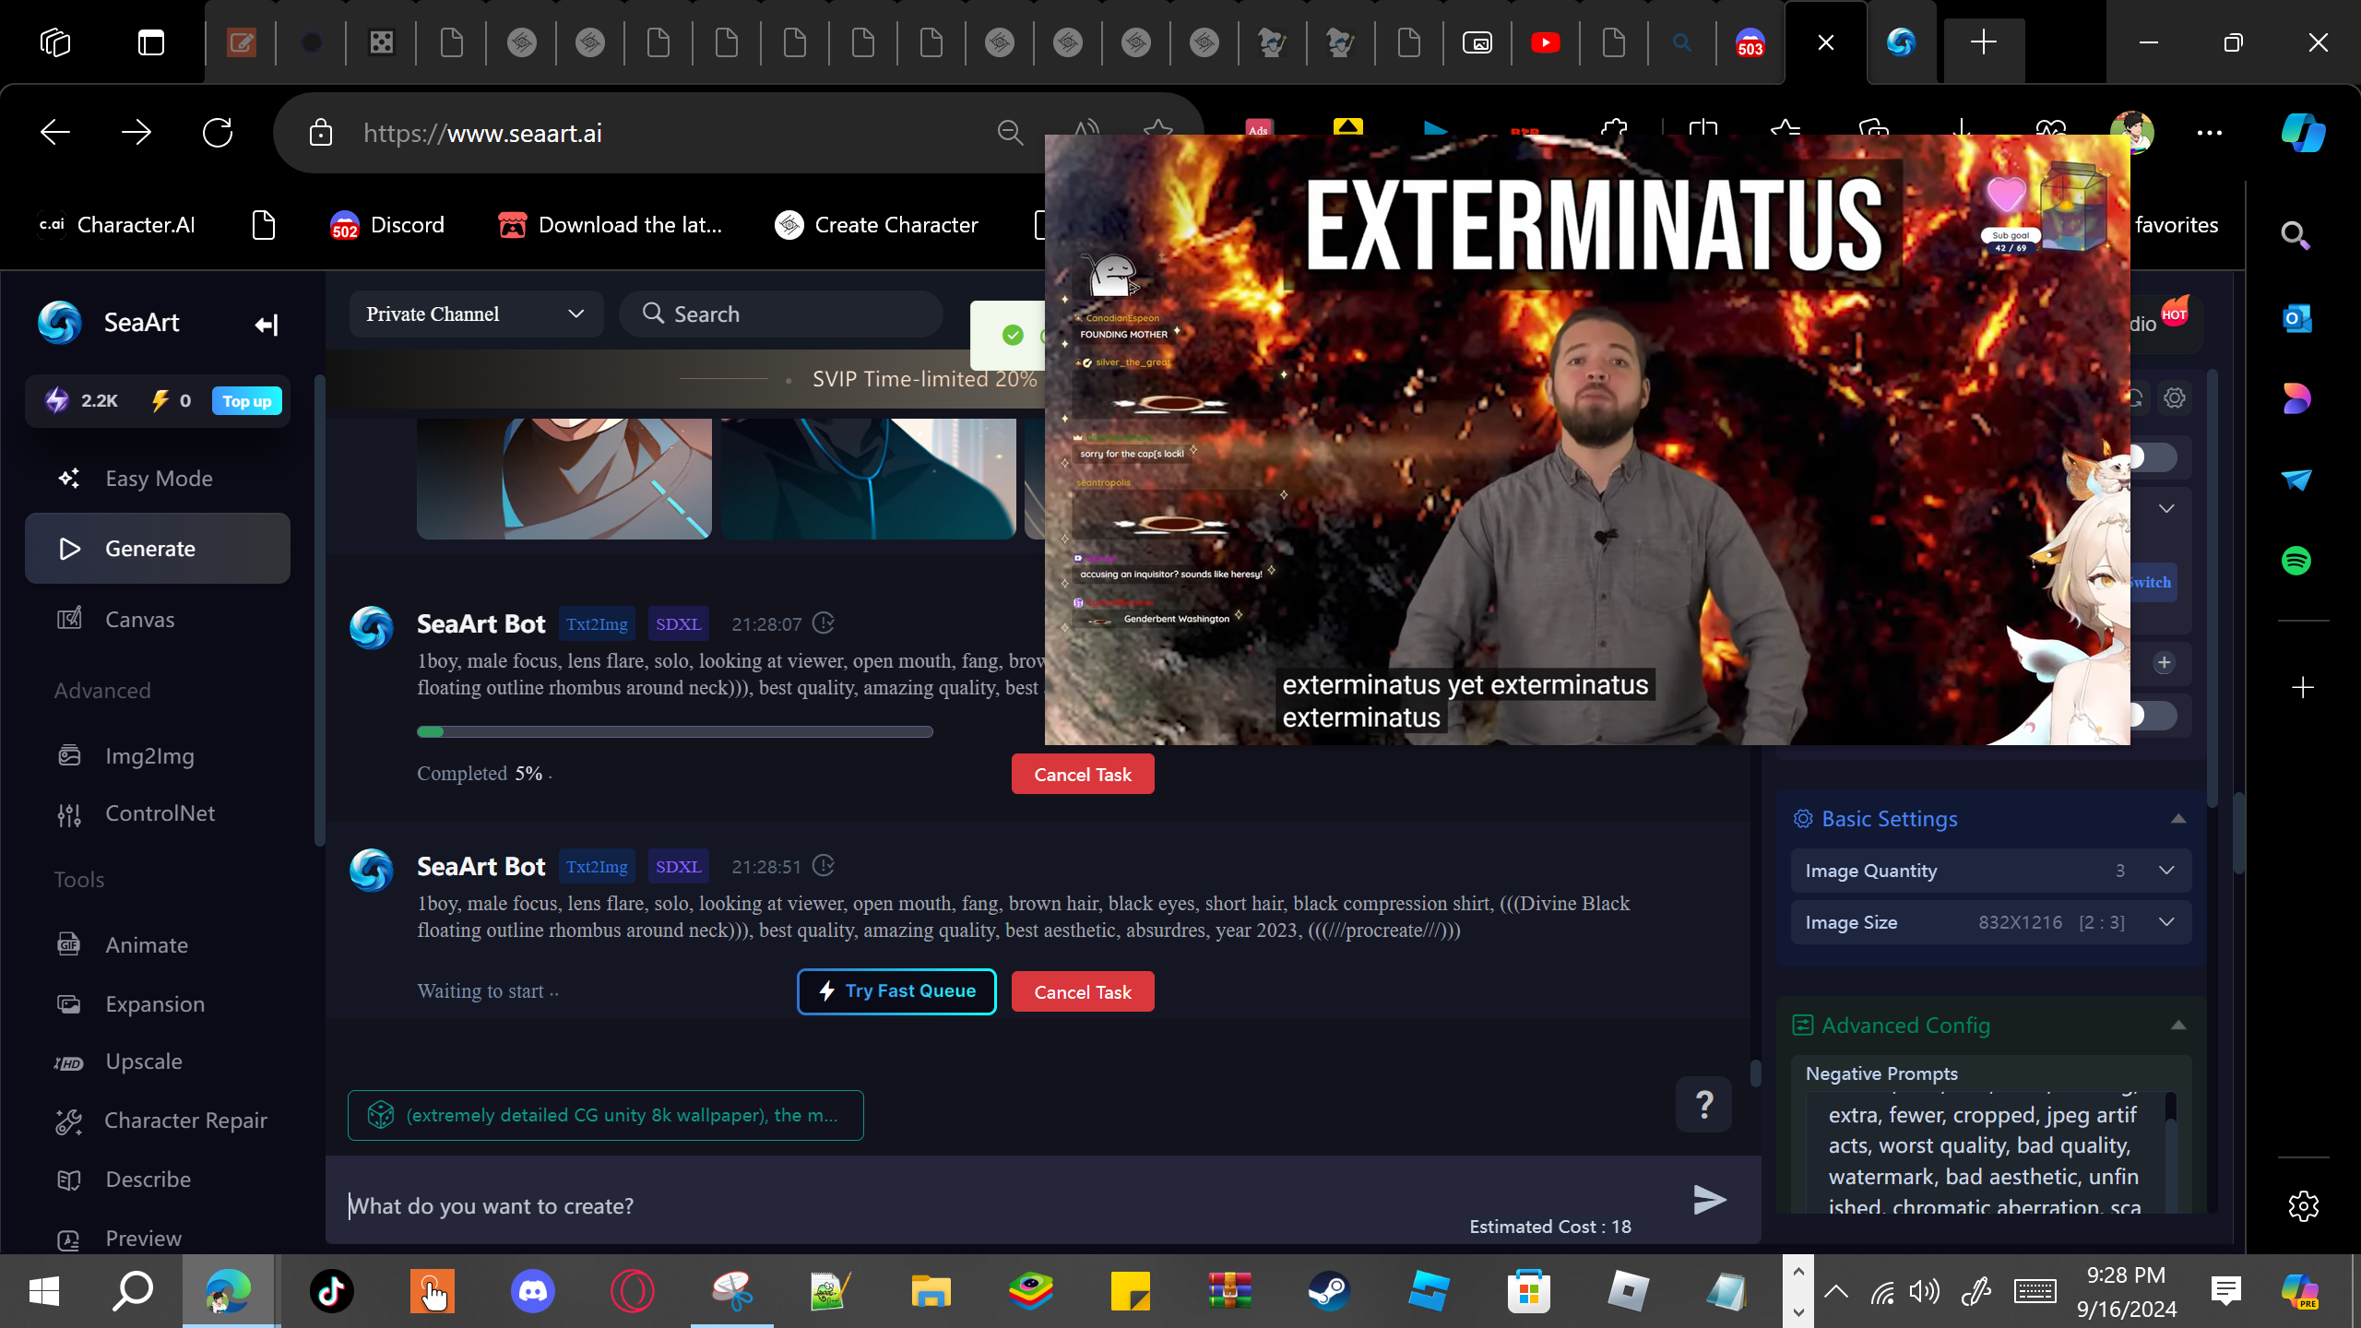
Task: Cancel the task at 5% completed
Action: [x=1083, y=775]
